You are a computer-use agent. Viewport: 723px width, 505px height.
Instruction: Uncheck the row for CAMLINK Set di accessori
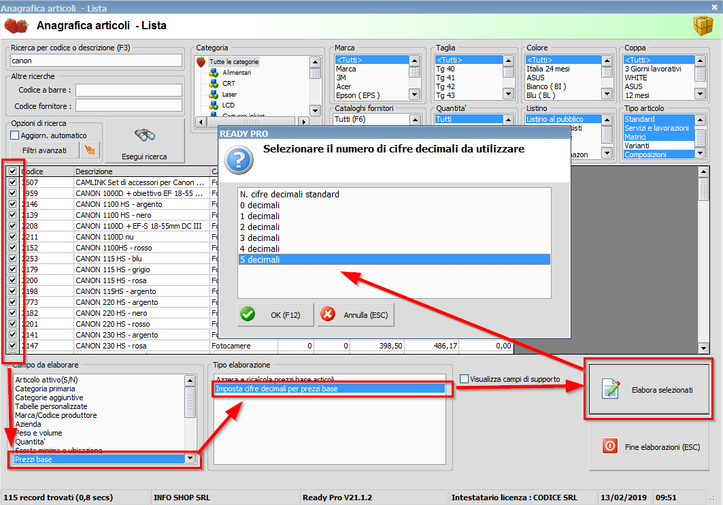point(12,182)
